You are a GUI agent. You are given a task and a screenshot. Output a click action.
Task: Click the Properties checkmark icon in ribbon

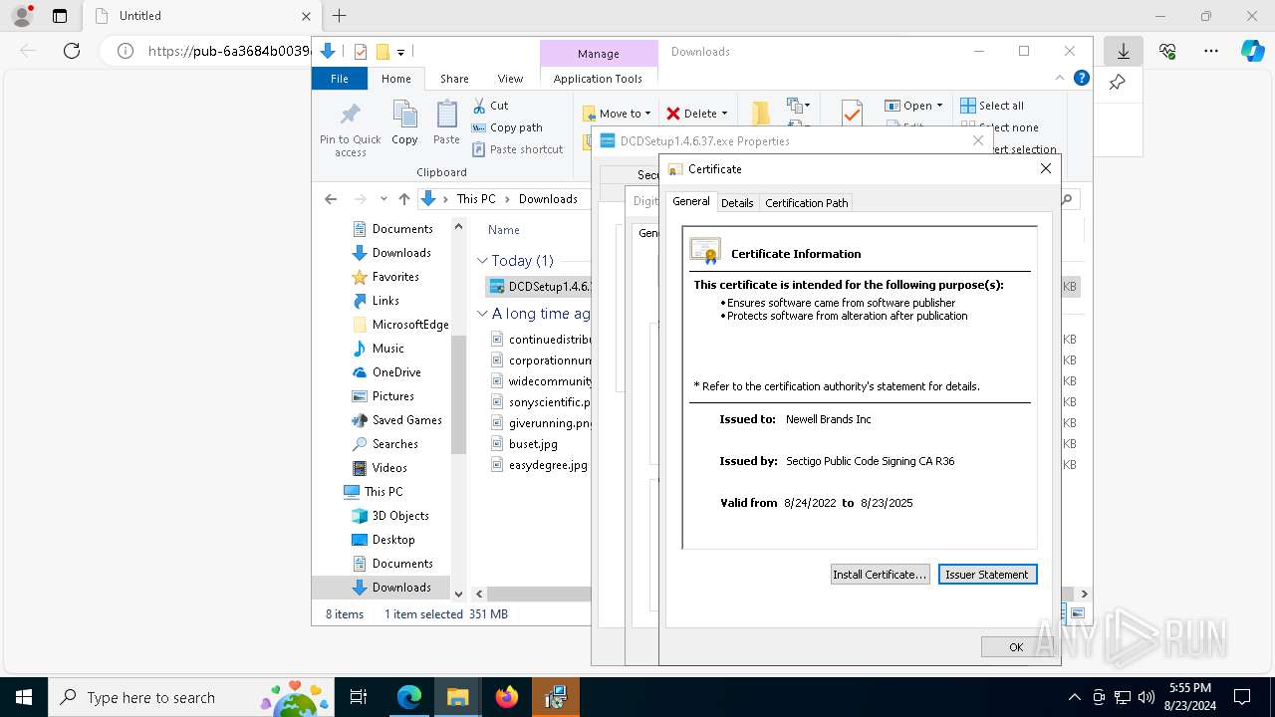click(852, 114)
